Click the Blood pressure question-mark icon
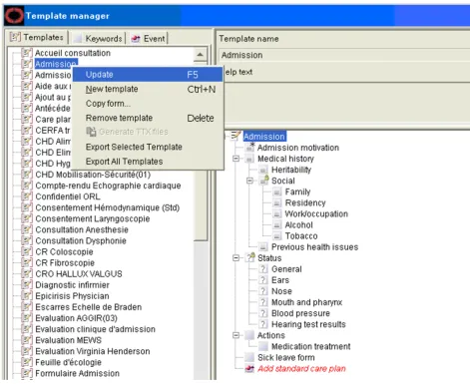Image resolution: width=470 pixels, height=384 pixels. pos(263,313)
